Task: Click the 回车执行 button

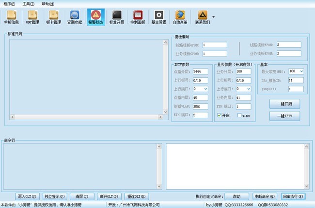Action: click(294, 196)
